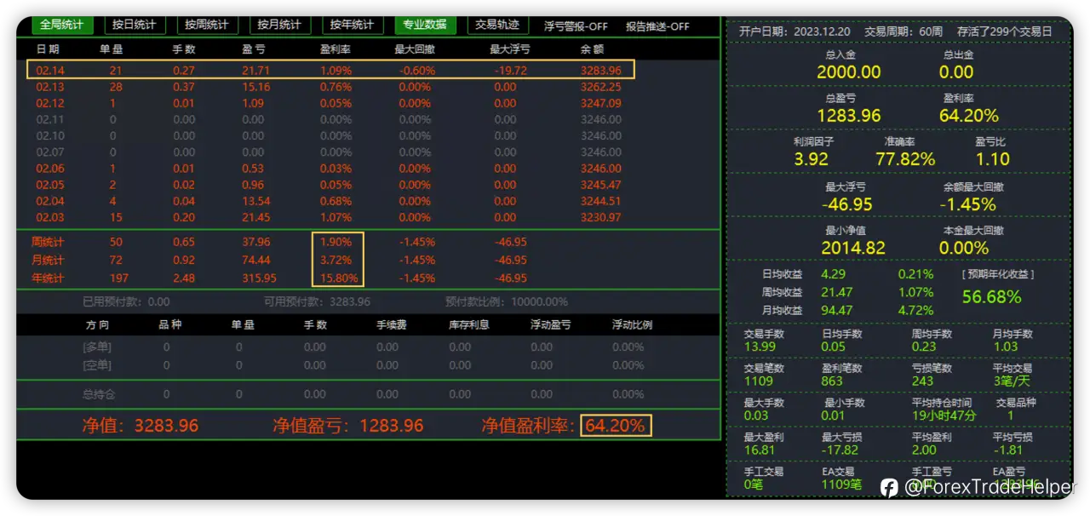Image resolution: width=1090 pixels, height=516 pixels.
Task: Click the [空单] positions row
Action: pyautogui.click(x=364, y=365)
